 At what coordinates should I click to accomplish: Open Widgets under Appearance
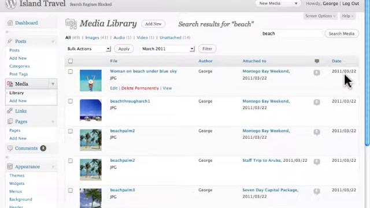coord(17,184)
